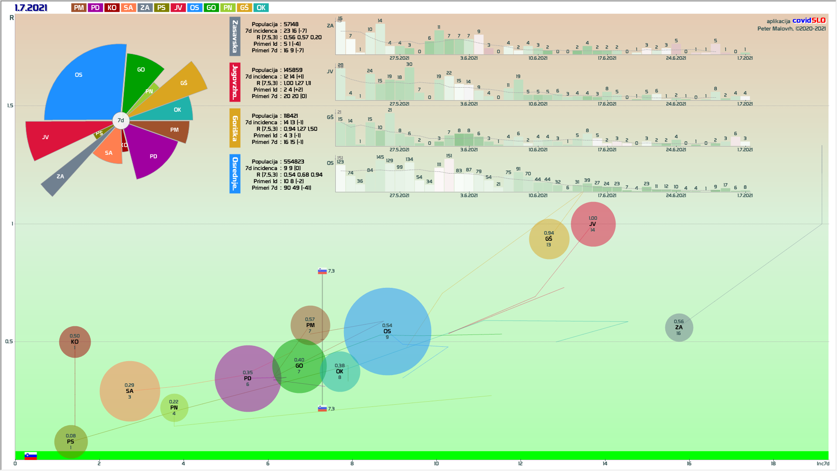The image size is (837, 471).
Task: Click upper Slovenia flag marker 7,3
Action: click(322, 271)
